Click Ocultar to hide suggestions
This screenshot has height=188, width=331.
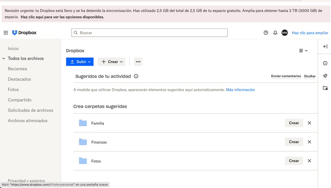pyautogui.click(x=309, y=76)
